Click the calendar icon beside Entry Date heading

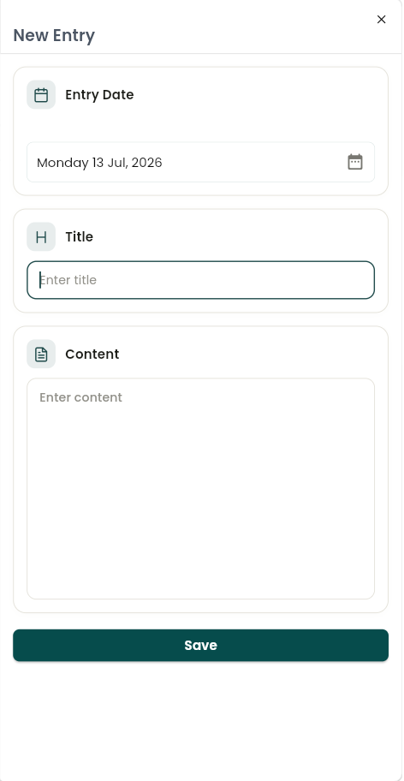(x=41, y=95)
